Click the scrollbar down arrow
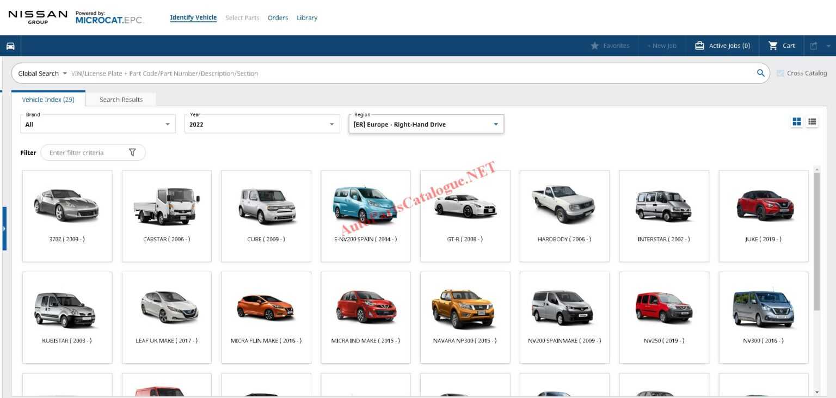836x398 pixels. click(817, 392)
